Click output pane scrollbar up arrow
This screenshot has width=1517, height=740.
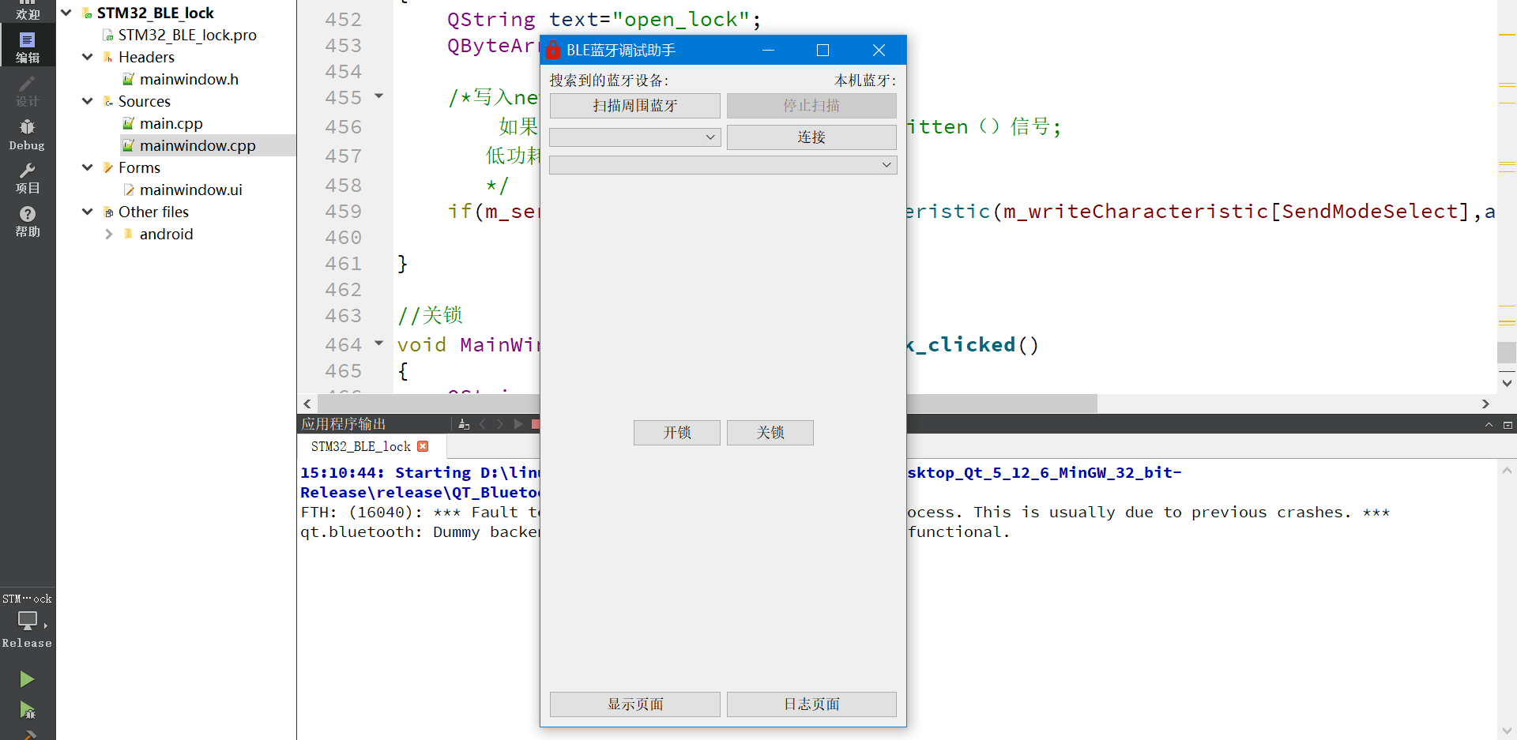(1507, 471)
